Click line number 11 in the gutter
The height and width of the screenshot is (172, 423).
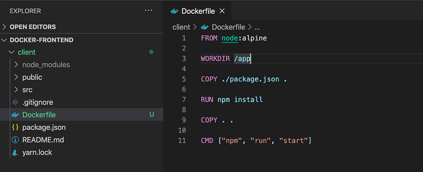pyautogui.click(x=182, y=141)
